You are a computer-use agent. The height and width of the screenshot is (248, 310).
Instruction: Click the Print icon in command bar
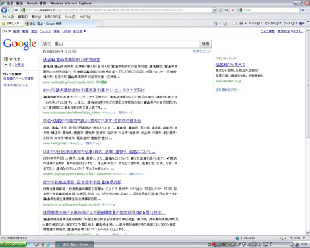click(241, 24)
